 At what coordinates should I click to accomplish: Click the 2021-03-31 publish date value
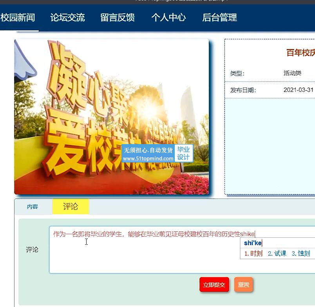pos(298,90)
